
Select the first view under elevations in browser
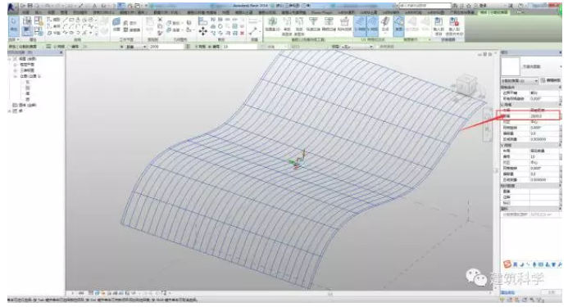point(28,82)
